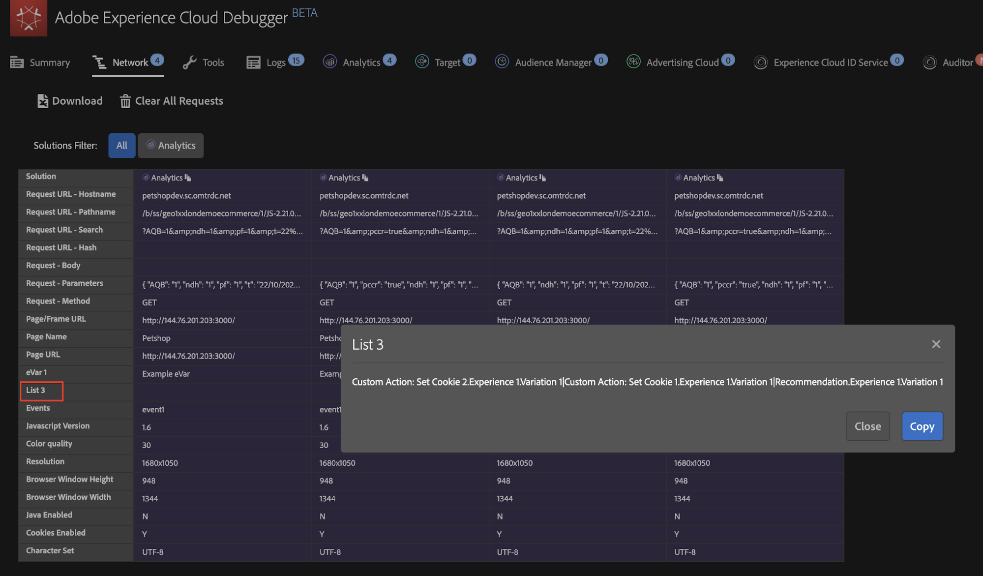Select the All solutions filter
Image resolution: width=983 pixels, height=576 pixels.
tap(121, 146)
